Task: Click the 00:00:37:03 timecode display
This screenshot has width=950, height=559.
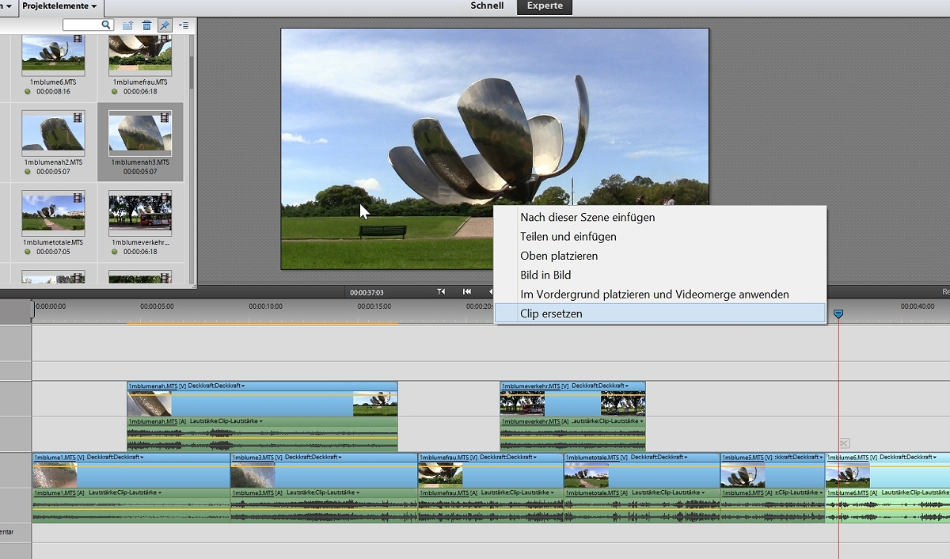Action: (x=367, y=292)
